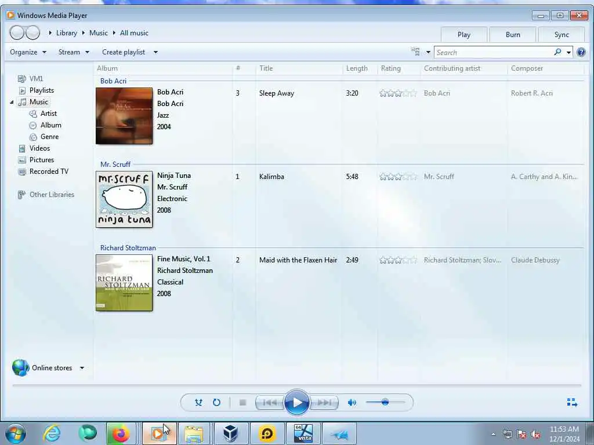
Task: Set star rating for Kalimba
Action: click(398, 177)
